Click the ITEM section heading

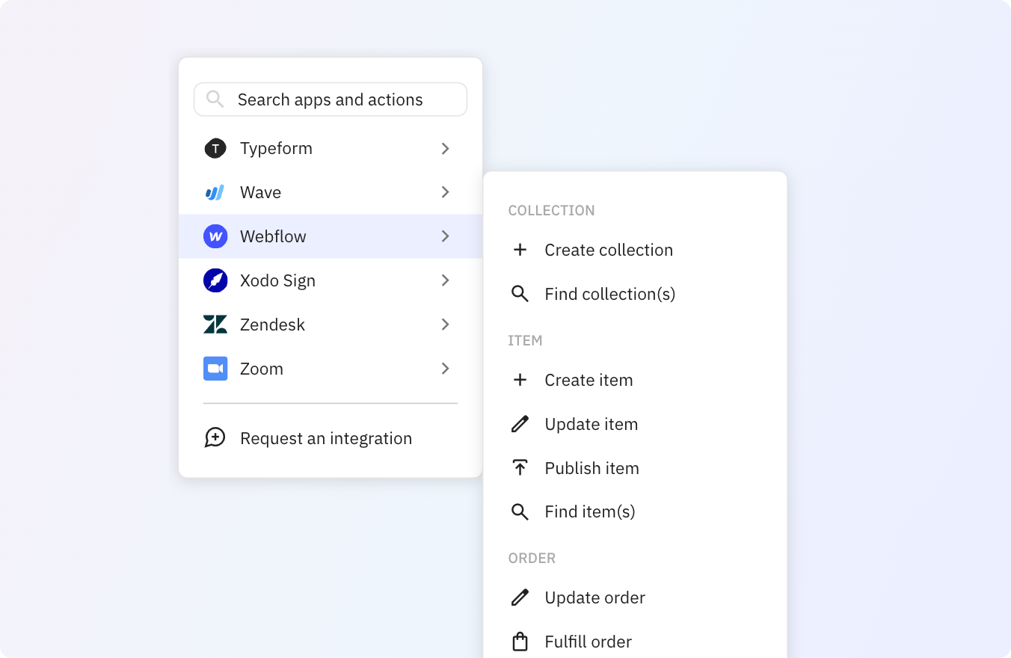[x=525, y=341]
